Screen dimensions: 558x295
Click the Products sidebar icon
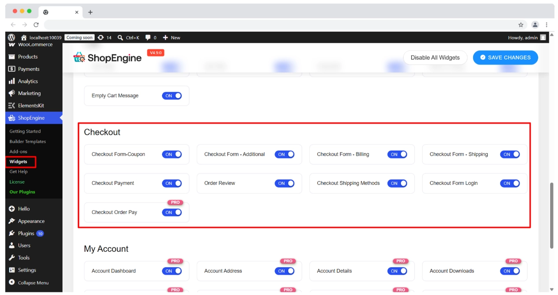tap(12, 57)
